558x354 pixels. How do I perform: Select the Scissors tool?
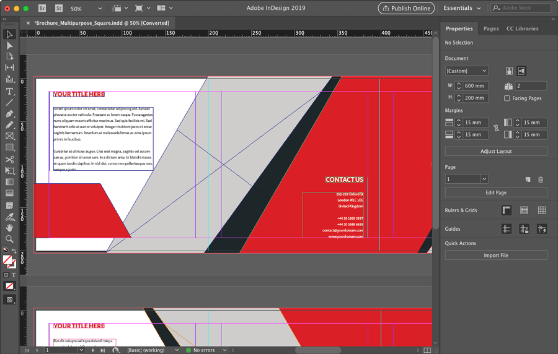pos(9,160)
